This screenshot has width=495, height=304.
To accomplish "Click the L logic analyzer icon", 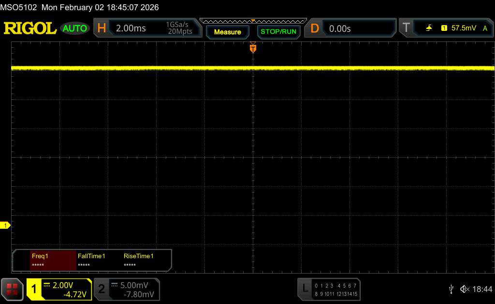I will pos(305,289).
